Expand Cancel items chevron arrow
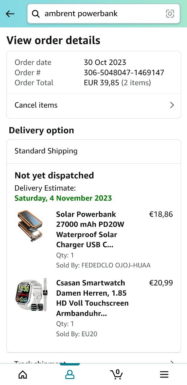The height and width of the screenshot is (385, 187). pos(172,105)
